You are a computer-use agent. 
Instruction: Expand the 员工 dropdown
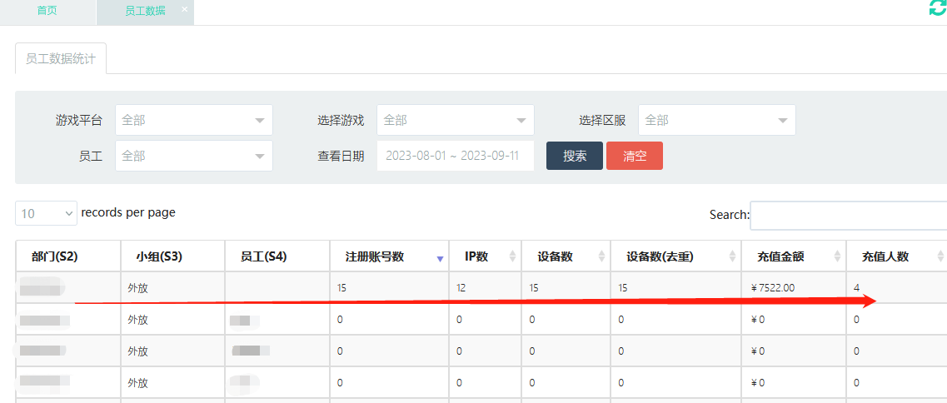point(193,156)
